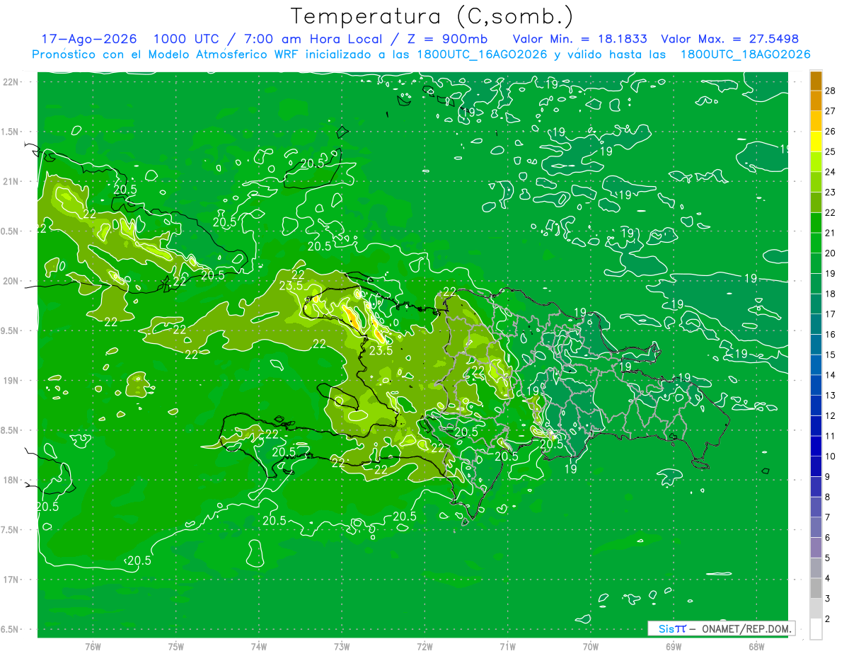Click the "22N" latitude axis label
Screen dimensions: 849x656
(10, 81)
